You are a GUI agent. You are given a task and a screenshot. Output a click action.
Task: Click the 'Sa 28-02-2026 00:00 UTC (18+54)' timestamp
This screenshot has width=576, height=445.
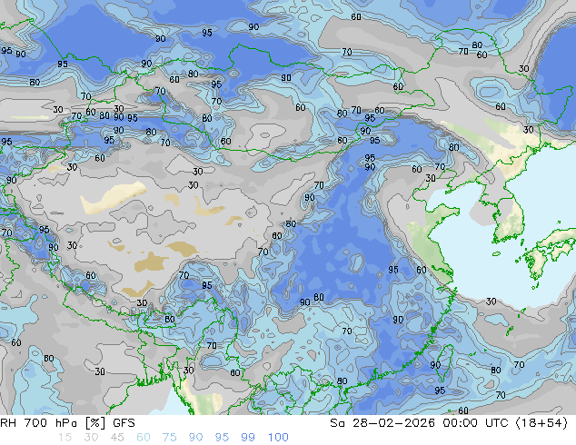click(449, 423)
